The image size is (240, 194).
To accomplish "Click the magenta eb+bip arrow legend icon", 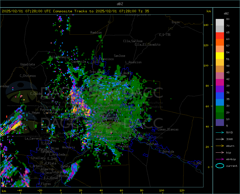I will tap(220, 159).
